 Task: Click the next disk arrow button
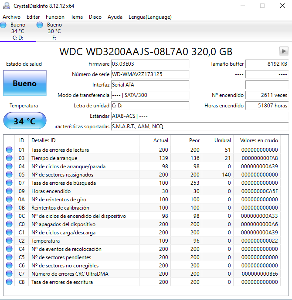[x=284, y=51]
